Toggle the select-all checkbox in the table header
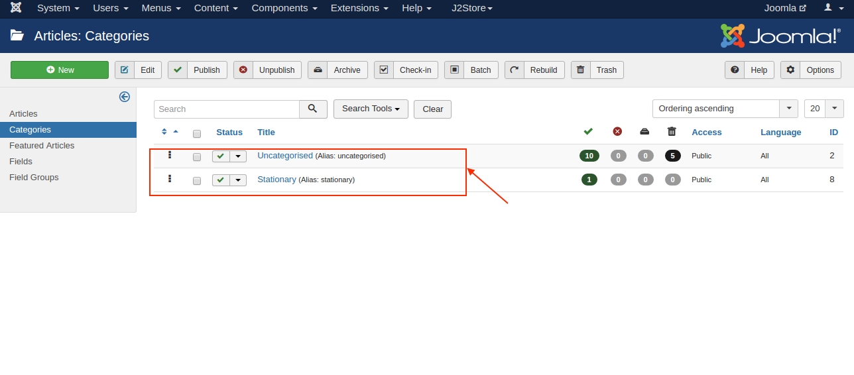Screen dimensions: 854x375 click(197, 134)
